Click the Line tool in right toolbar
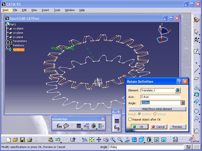 click(x=196, y=71)
